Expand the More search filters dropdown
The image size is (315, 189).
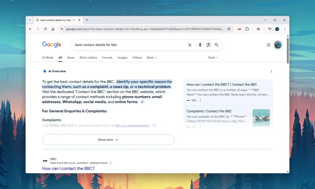152,58
